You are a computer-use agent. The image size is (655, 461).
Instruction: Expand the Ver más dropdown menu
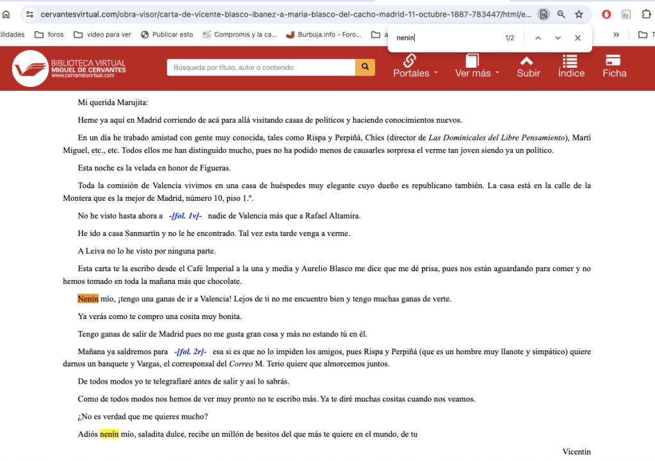tap(476, 66)
